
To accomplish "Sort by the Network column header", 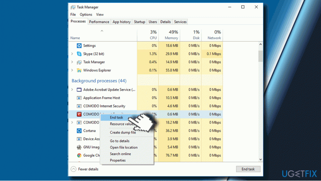I will tap(212, 35).
